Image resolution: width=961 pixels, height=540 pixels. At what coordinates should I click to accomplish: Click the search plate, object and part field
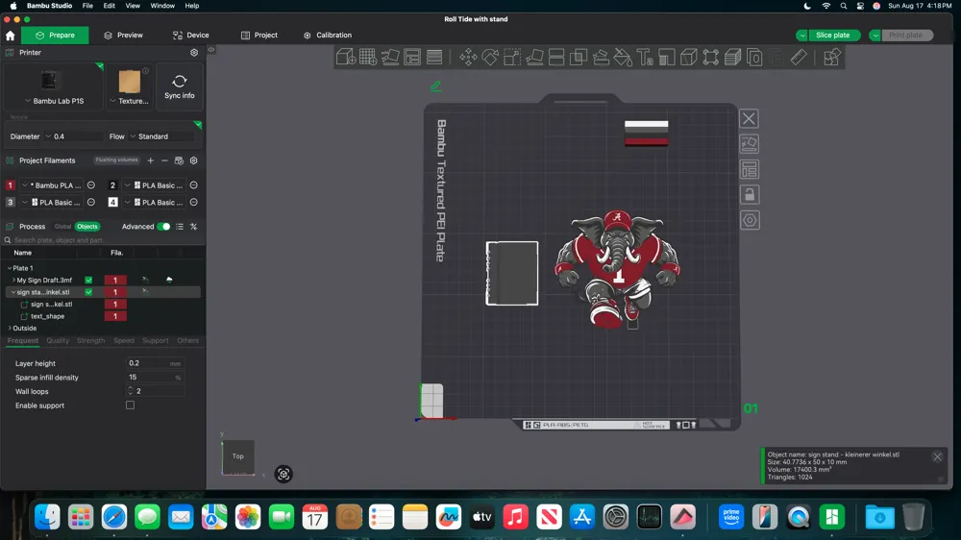coord(103,240)
